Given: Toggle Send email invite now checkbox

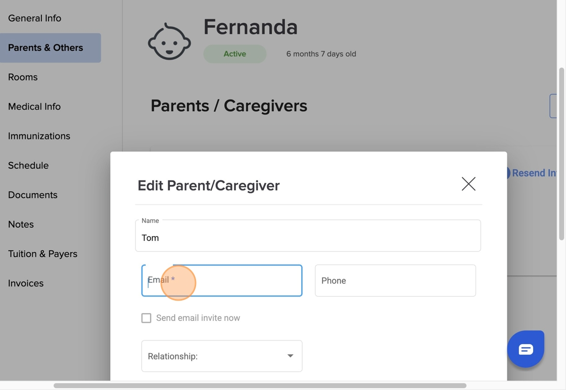Looking at the screenshot, I should tap(146, 318).
